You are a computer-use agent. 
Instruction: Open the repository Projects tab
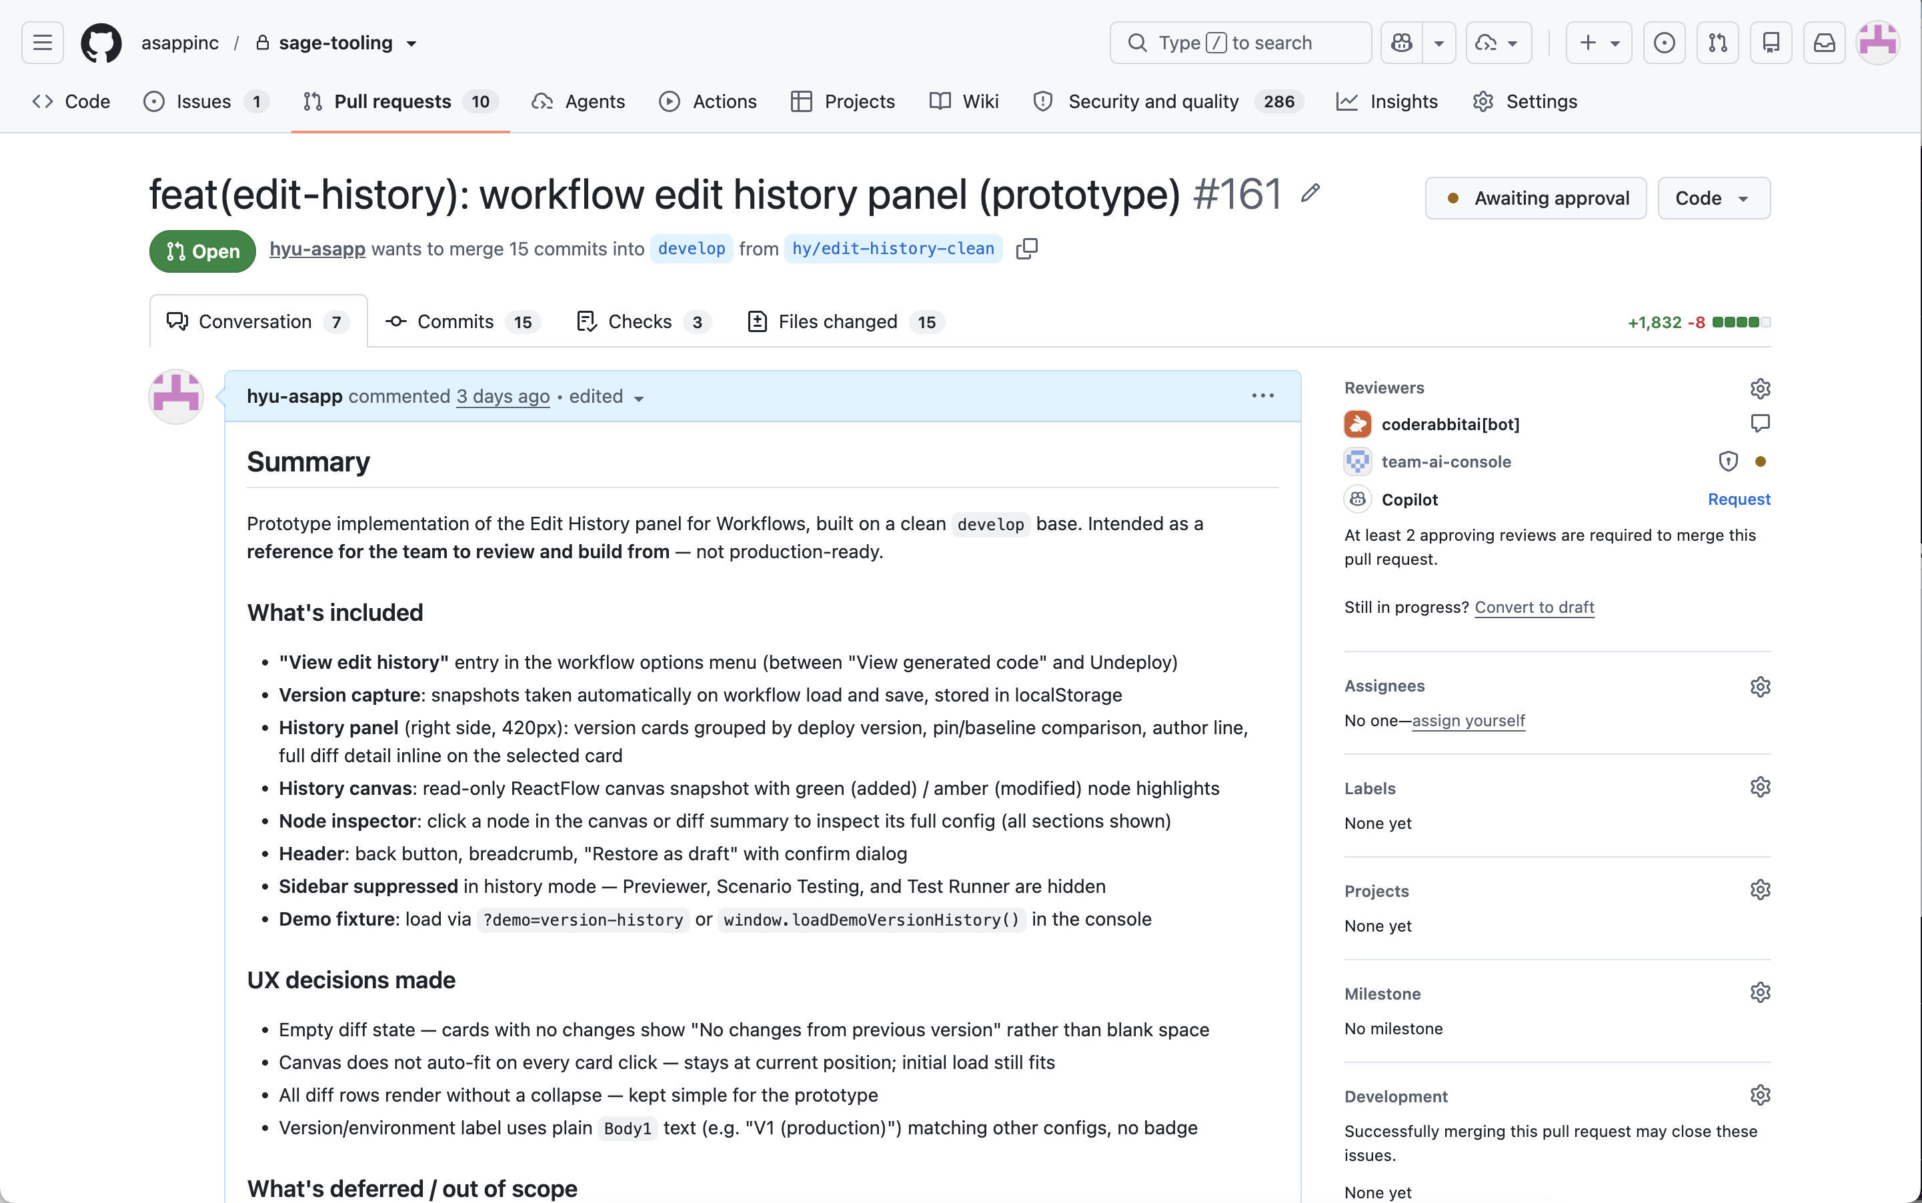[843, 101]
